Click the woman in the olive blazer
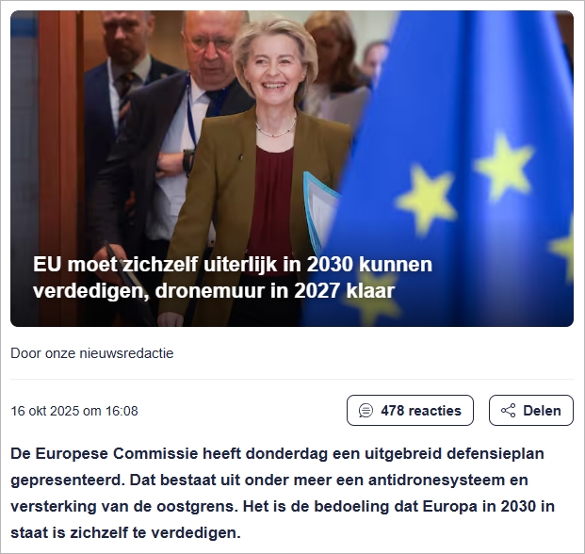The height and width of the screenshot is (554, 585). (x=257, y=168)
